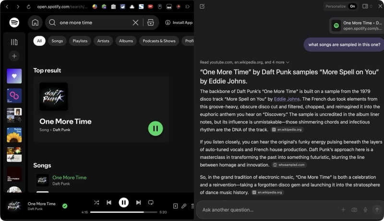Toggle repeat in the player bar
This screenshot has height=221, width=384.
(x=151, y=202)
